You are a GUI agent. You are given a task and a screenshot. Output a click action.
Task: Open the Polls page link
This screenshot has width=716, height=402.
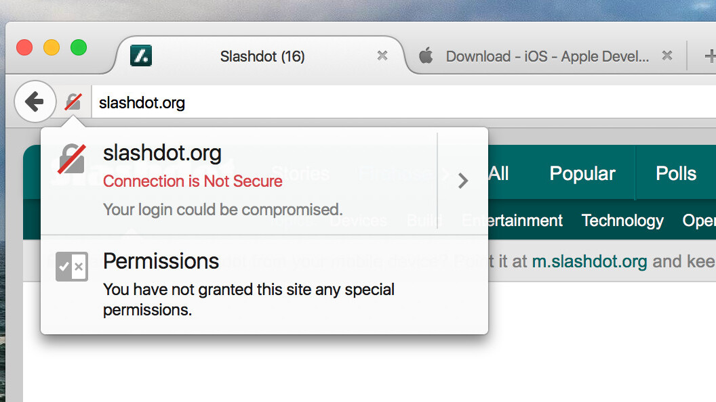tap(676, 173)
